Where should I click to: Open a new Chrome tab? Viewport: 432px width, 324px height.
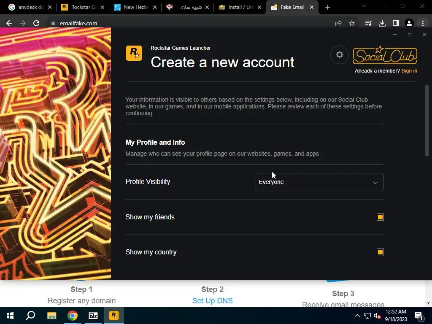(x=327, y=8)
